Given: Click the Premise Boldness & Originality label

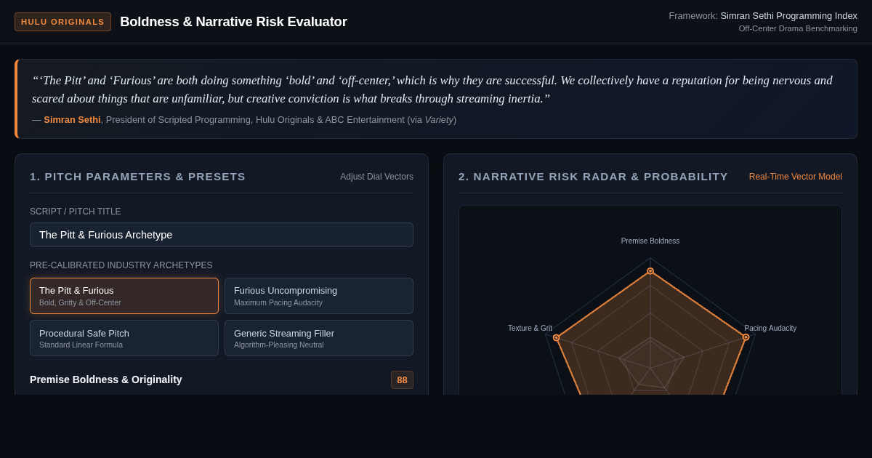Looking at the screenshot, I should (x=106, y=379).
